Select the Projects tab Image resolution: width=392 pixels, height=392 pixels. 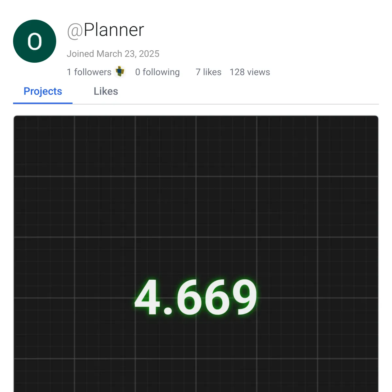click(x=43, y=91)
